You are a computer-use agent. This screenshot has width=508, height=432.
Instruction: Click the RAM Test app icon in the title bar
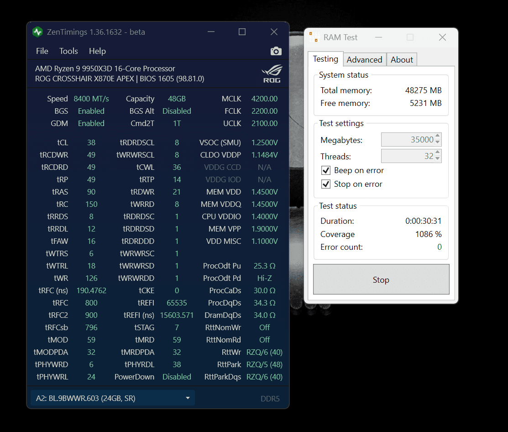[x=314, y=37]
